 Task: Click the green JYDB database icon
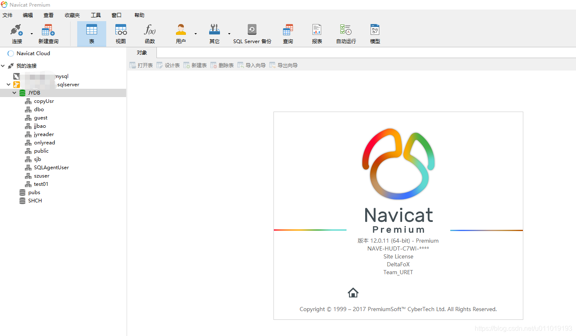click(22, 93)
